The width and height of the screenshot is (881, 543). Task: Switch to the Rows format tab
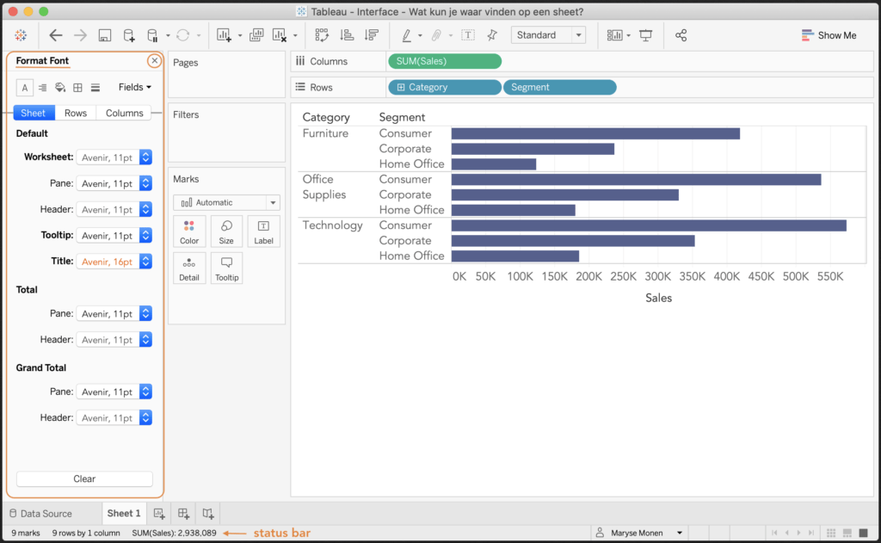76,113
